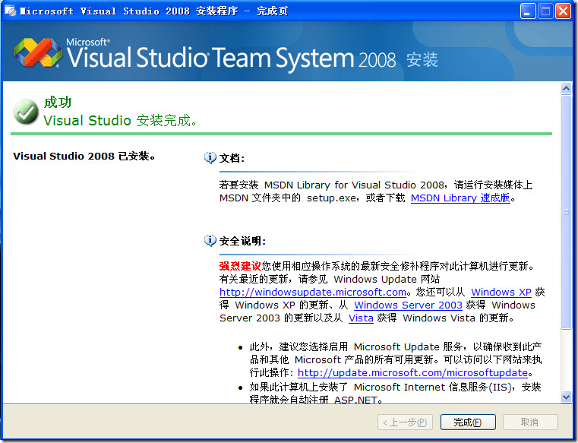Click the 安全说明: section heading
The height and width of the screenshot is (443, 578).
(x=242, y=241)
